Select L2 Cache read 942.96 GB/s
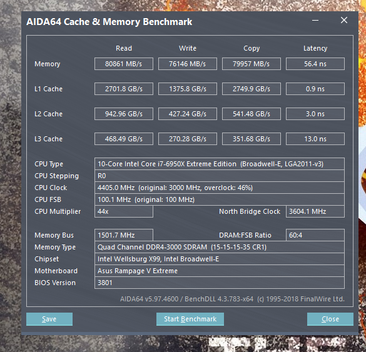Image resolution: width=366 pixels, height=352 pixels. [x=124, y=114]
